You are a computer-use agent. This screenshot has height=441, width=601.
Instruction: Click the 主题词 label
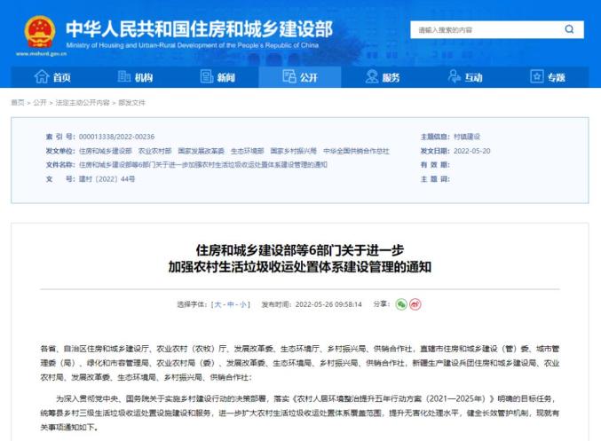point(435,179)
